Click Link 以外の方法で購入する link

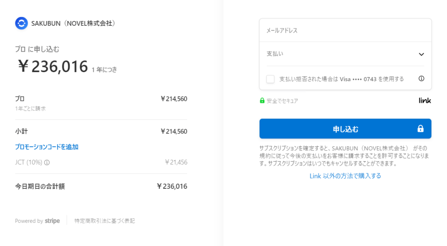tap(345, 176)
